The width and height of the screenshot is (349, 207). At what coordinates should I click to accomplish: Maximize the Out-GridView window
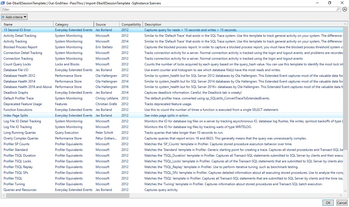(330, 3)
